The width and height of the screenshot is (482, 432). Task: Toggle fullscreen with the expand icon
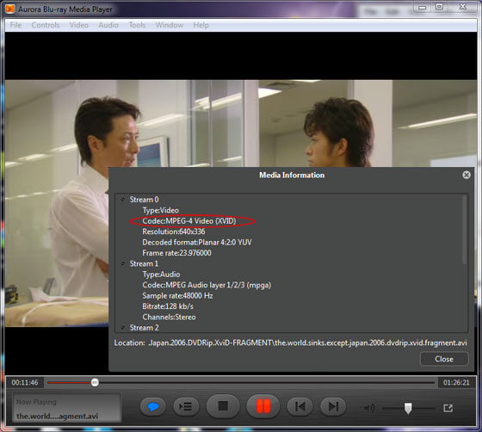click(x=448, y=408)
